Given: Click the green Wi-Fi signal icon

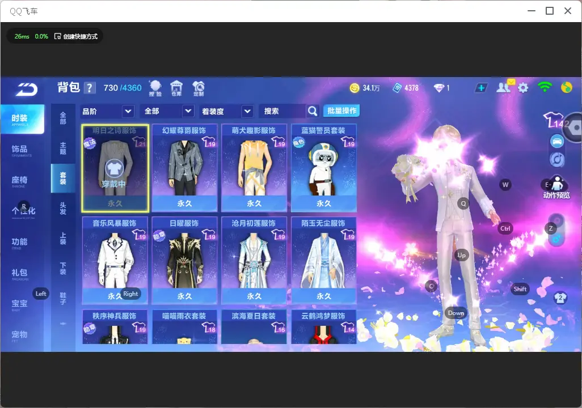Looking at the screenshot, I should coord(545,87).
